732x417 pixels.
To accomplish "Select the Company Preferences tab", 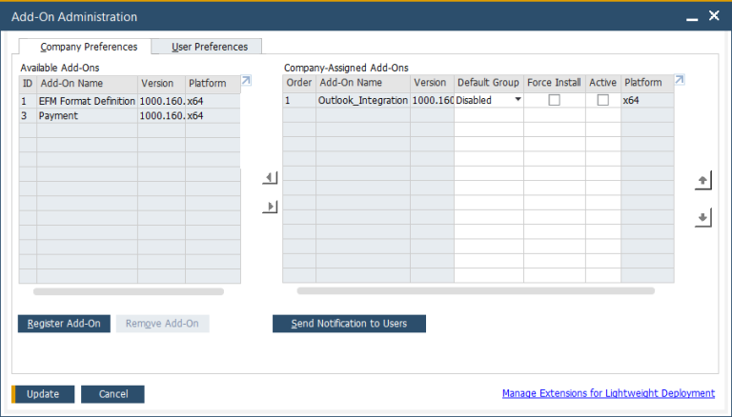I will pyautogui.click(x=89, y=47).
